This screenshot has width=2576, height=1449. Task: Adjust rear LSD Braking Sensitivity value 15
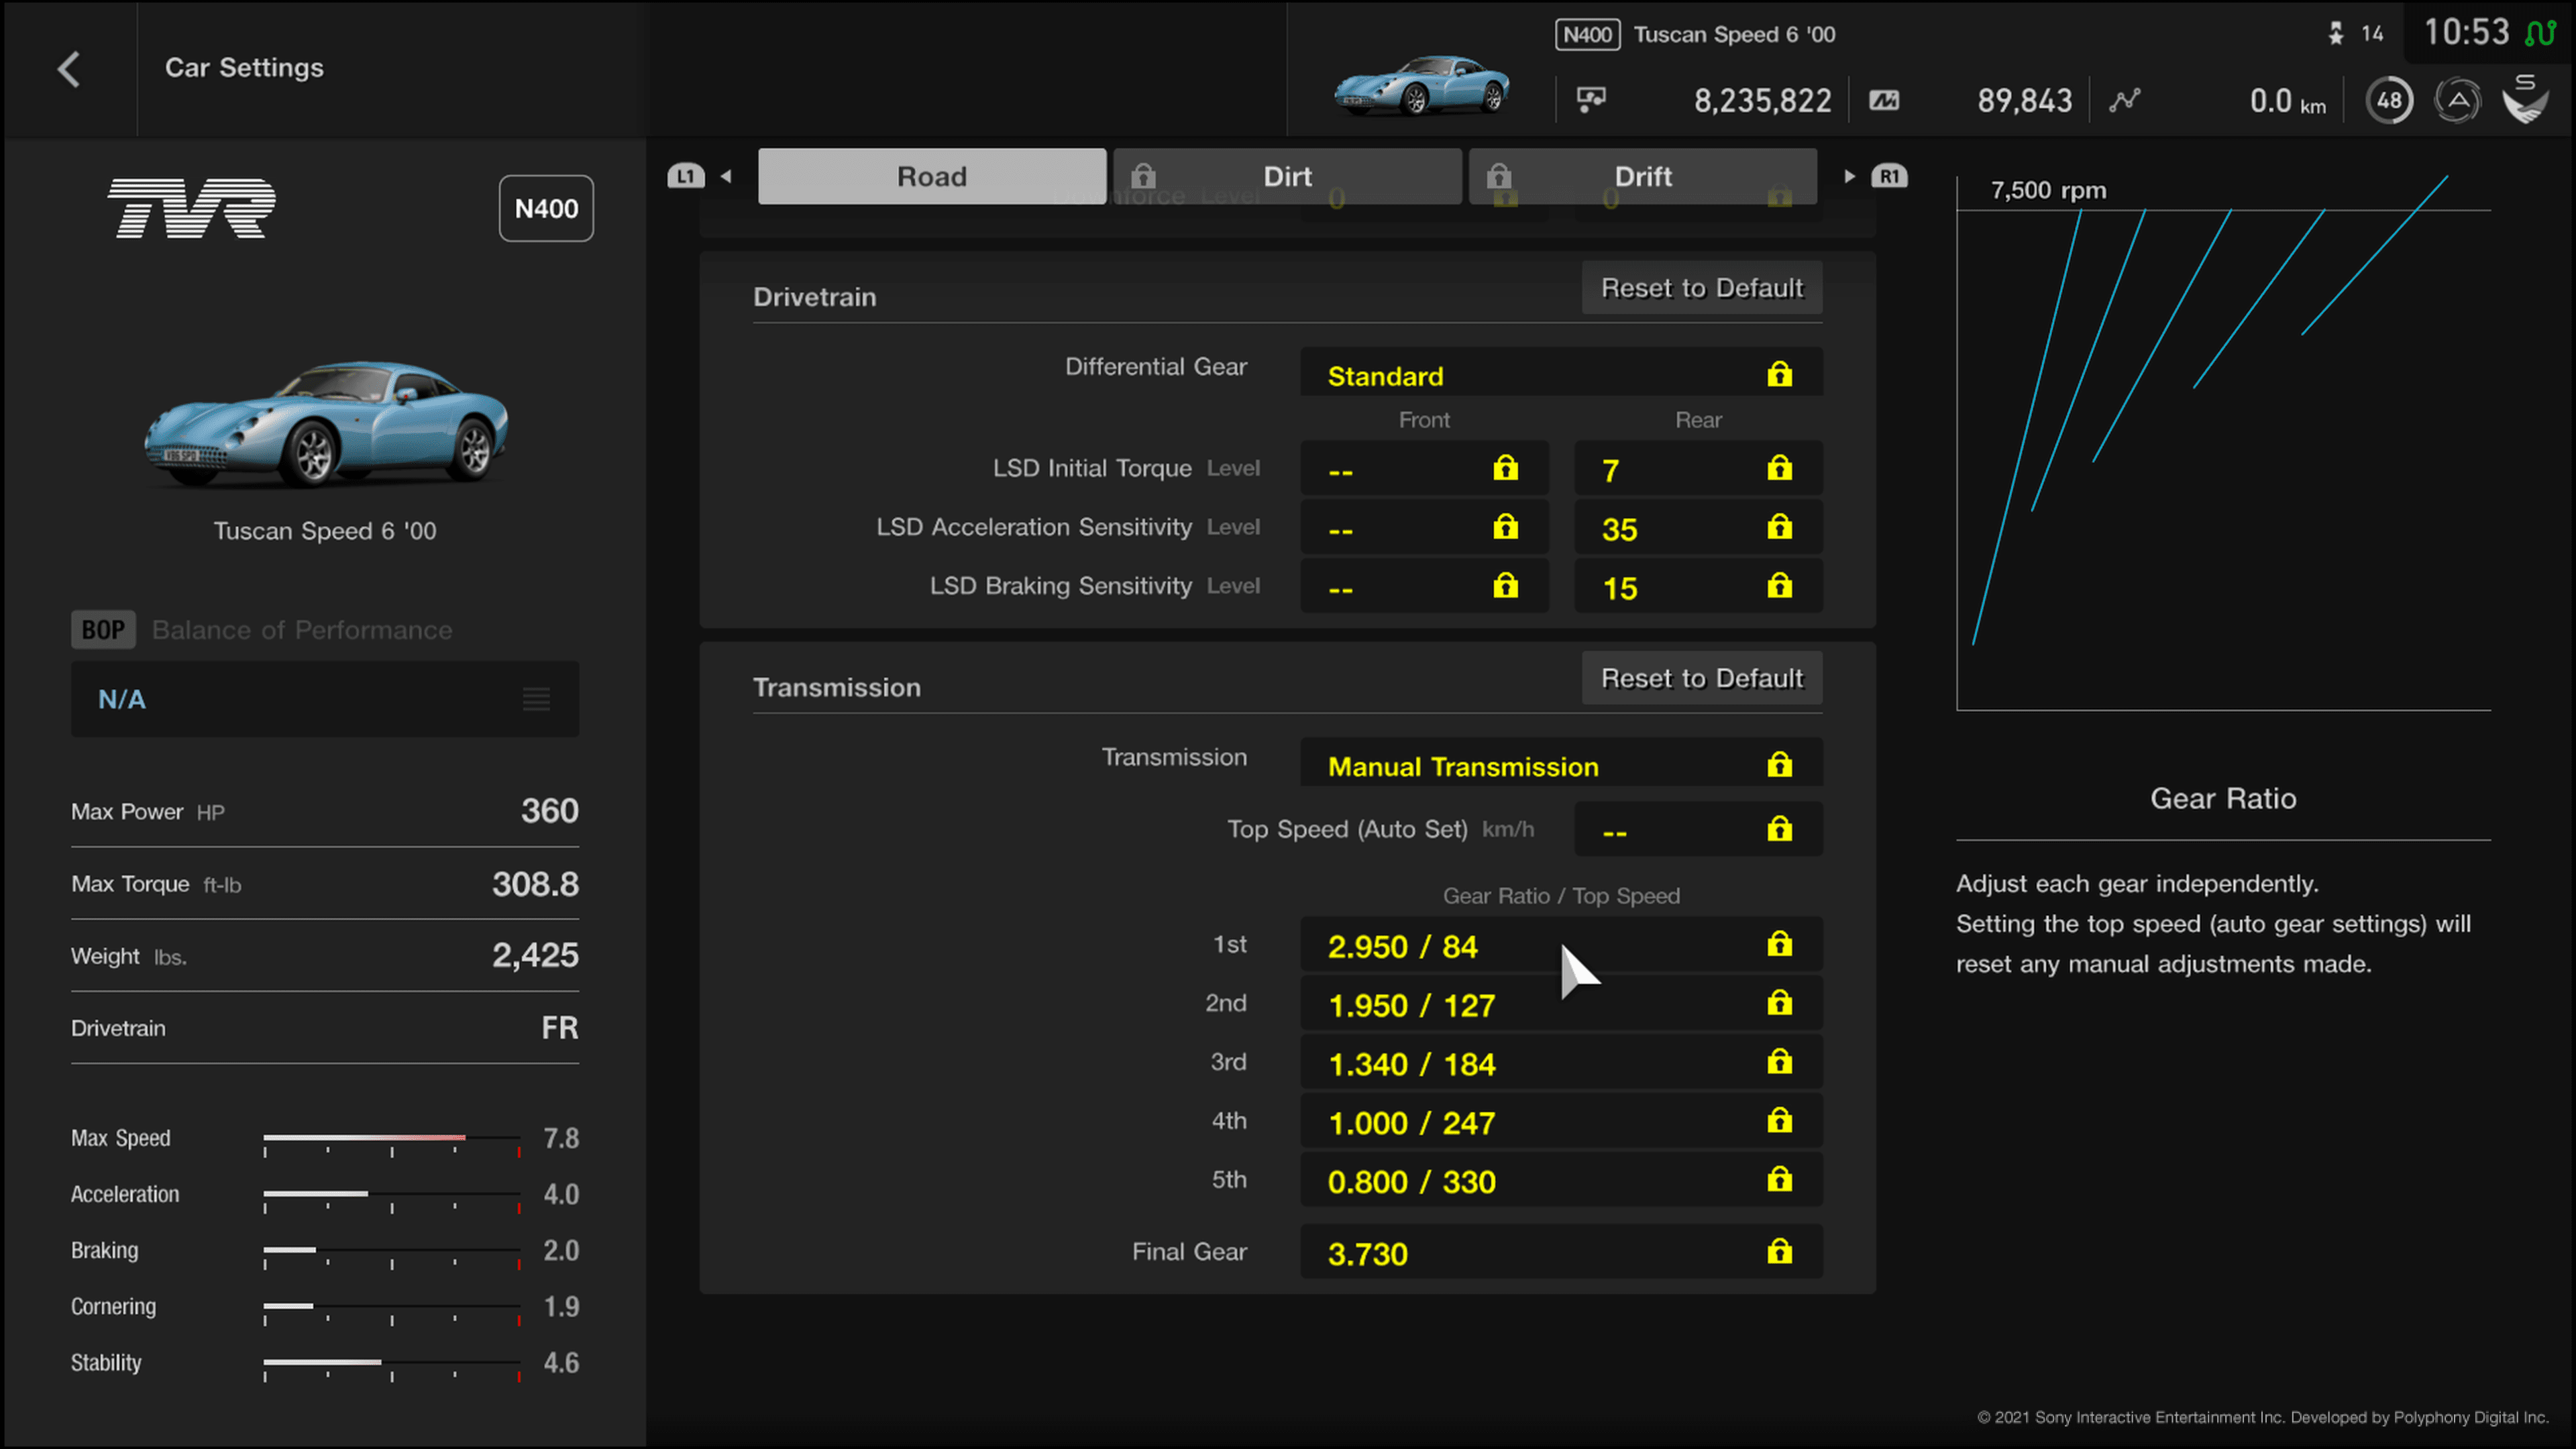(x=1698, y=586)
